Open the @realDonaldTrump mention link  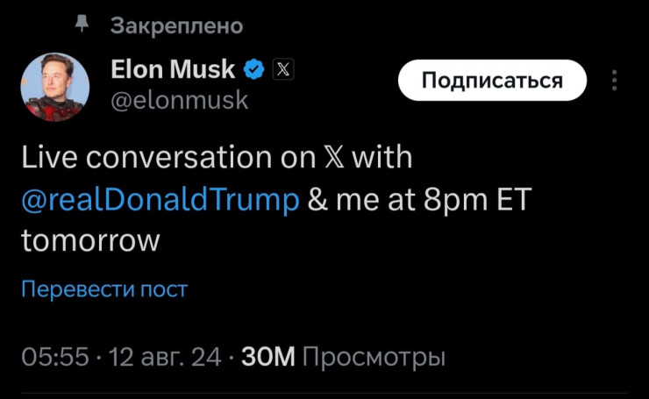pos(160,199)
